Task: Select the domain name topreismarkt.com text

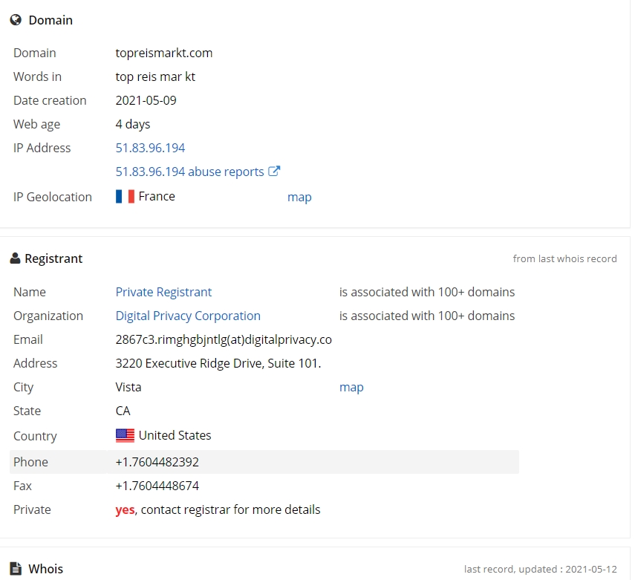Action: point(164,53)
